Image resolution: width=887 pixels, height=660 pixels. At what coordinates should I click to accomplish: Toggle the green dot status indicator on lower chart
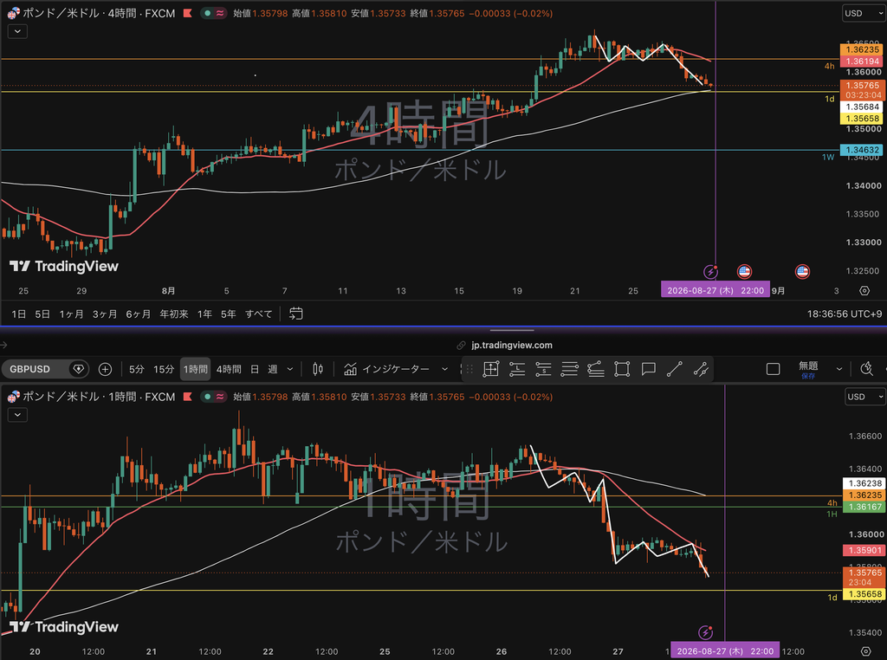tap(208, 397)
